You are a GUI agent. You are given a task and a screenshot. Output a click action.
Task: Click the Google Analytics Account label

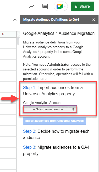pos(42,103)
